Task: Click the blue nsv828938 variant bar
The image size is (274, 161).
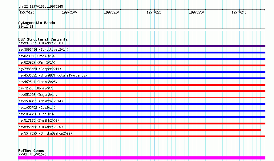Action: 142,59
